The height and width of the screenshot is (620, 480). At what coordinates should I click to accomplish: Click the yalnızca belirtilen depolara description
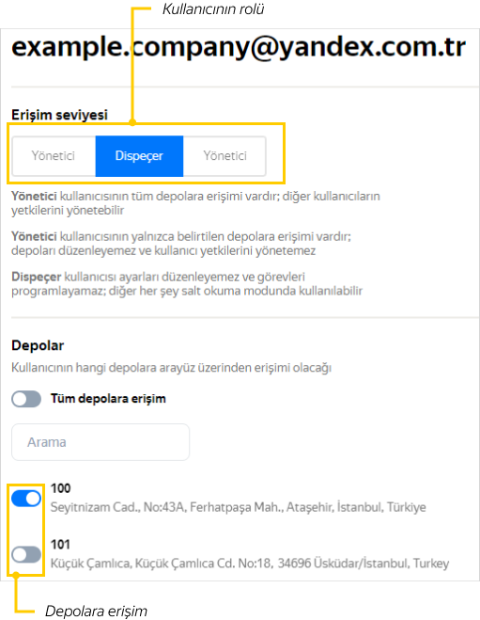tap(181, 244)
